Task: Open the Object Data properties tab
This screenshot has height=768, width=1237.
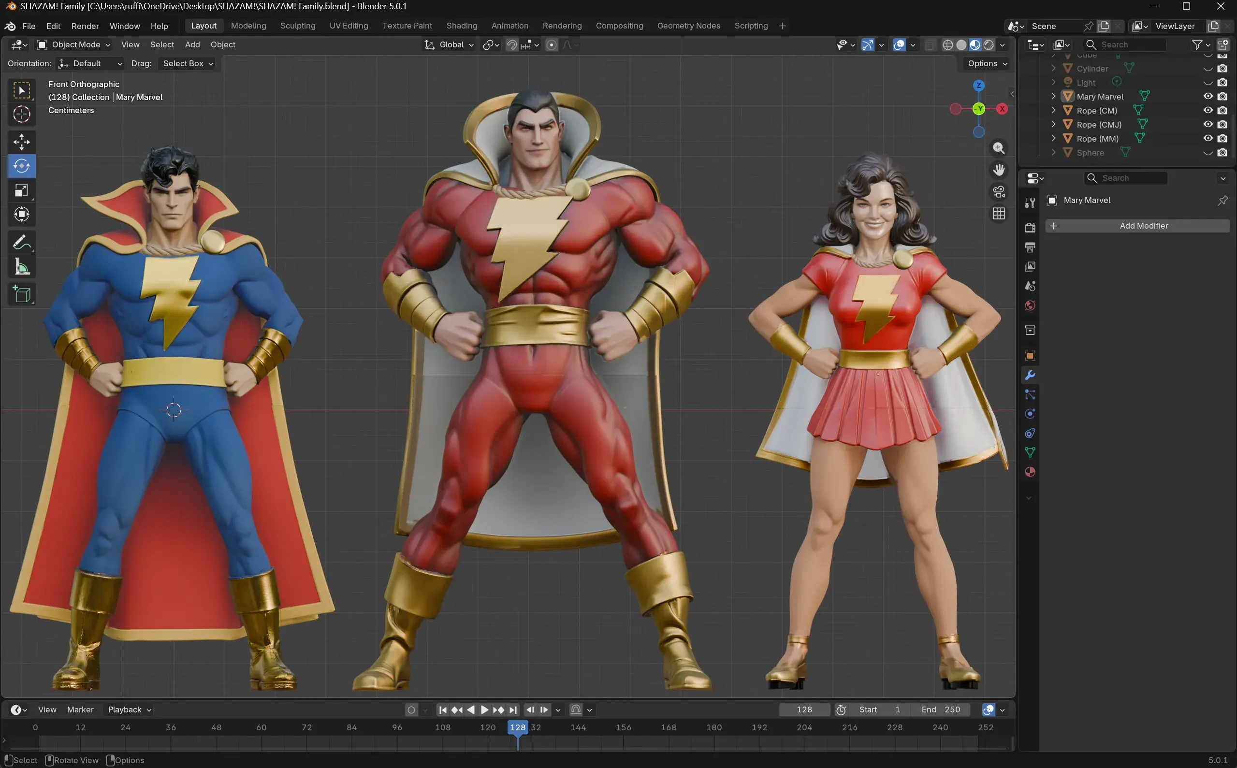Action: 1030,452
